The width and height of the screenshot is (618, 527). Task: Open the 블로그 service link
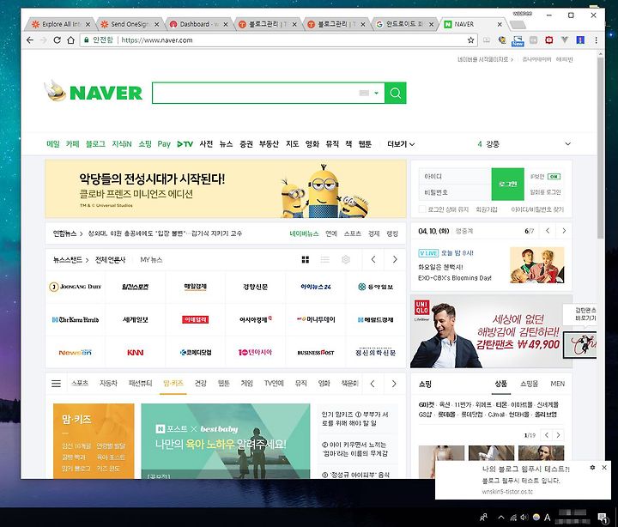tap(95, 144)
